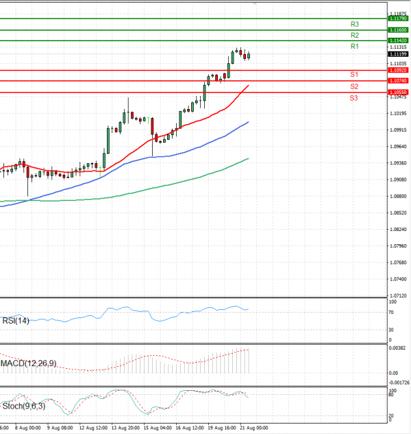Click the 1.07960 price axis value
Viewport: 411px width, 434px height.
pos(398,246)
